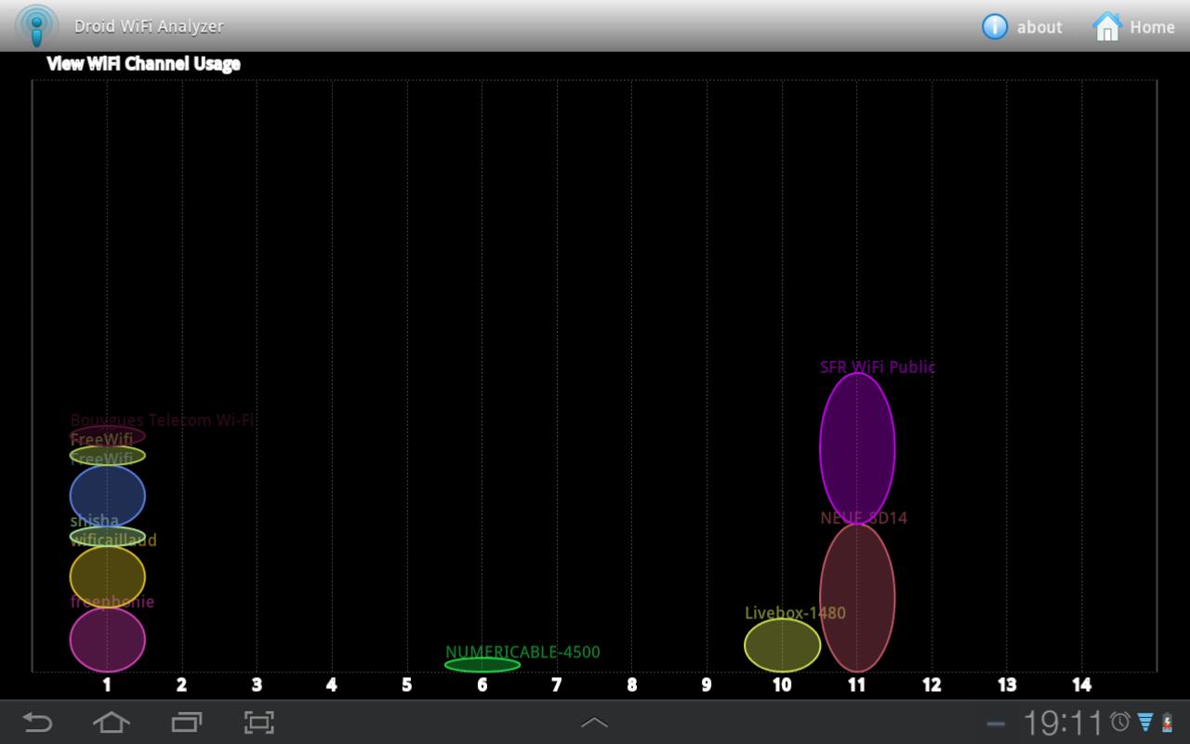This screenshot has width=1190, height=744.
Task: Click the about text button
Action: (1039, 27)
